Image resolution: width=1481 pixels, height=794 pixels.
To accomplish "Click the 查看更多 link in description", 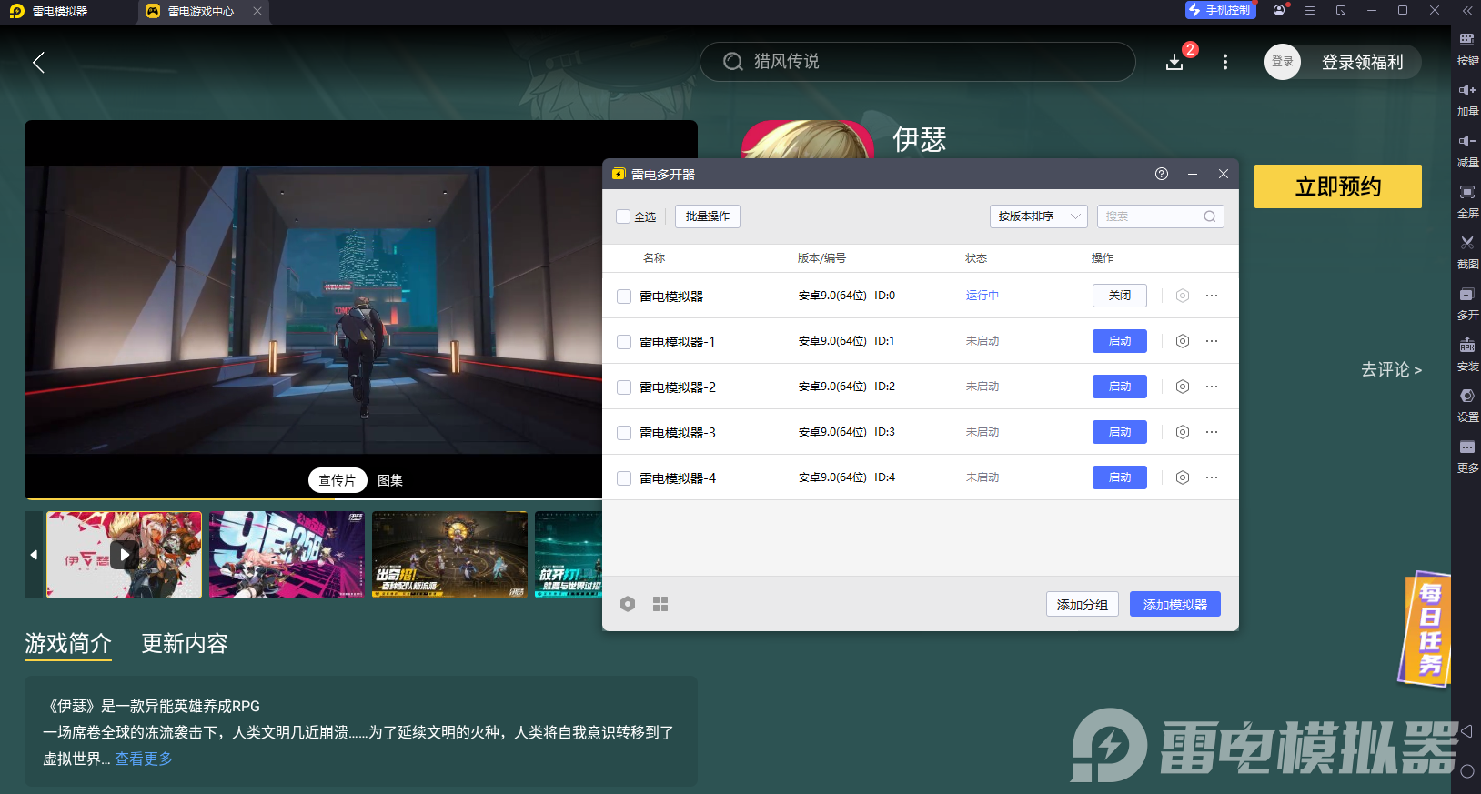I will [144, 759].
